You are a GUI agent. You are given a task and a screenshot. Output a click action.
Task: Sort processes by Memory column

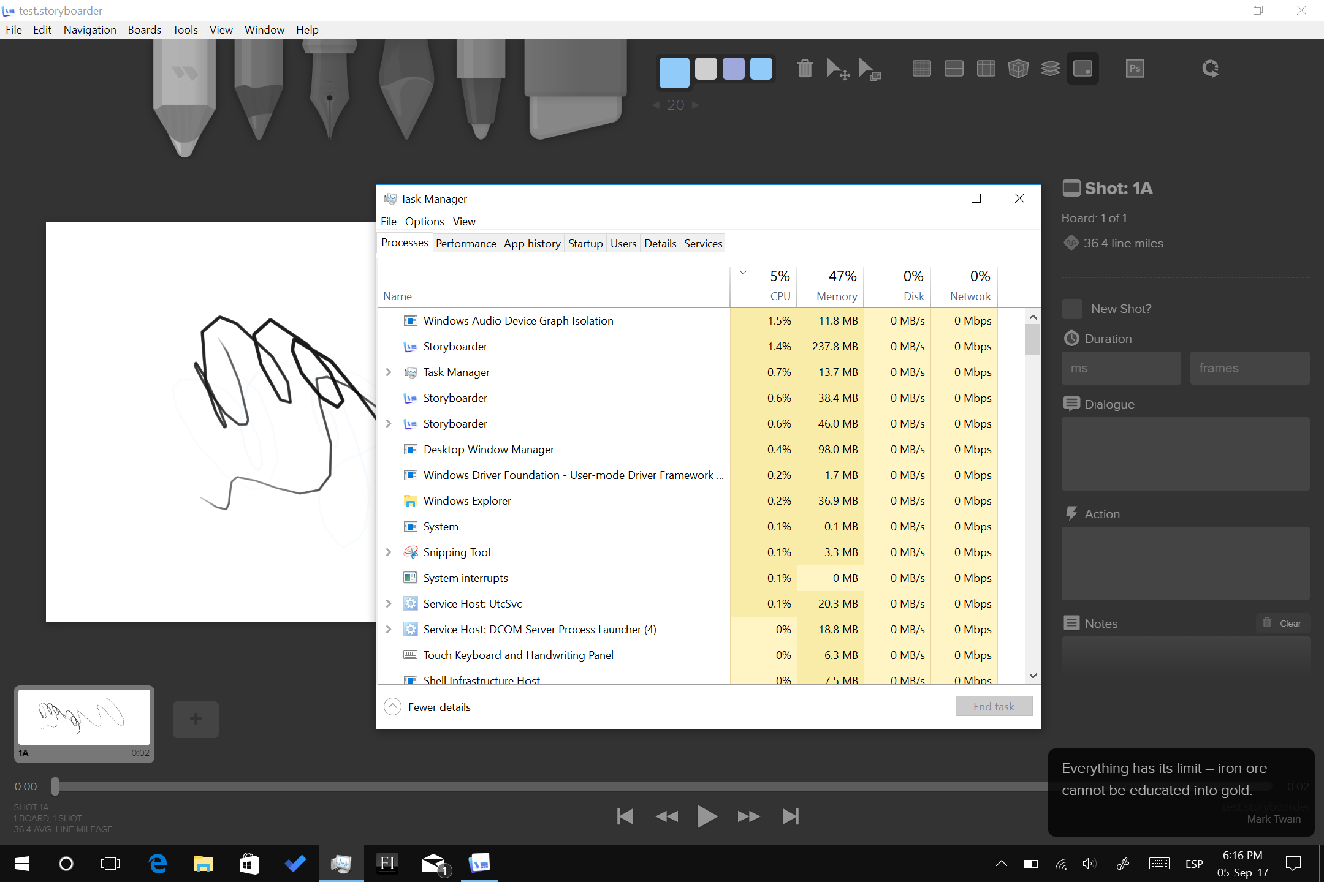(x=831, y=285)
